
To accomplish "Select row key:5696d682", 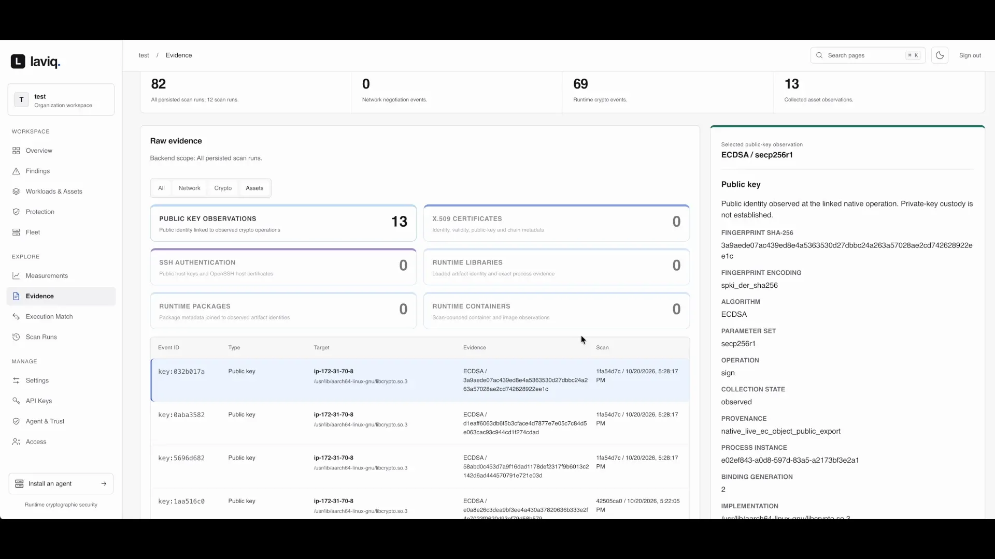I will click(x=420, y=467).
